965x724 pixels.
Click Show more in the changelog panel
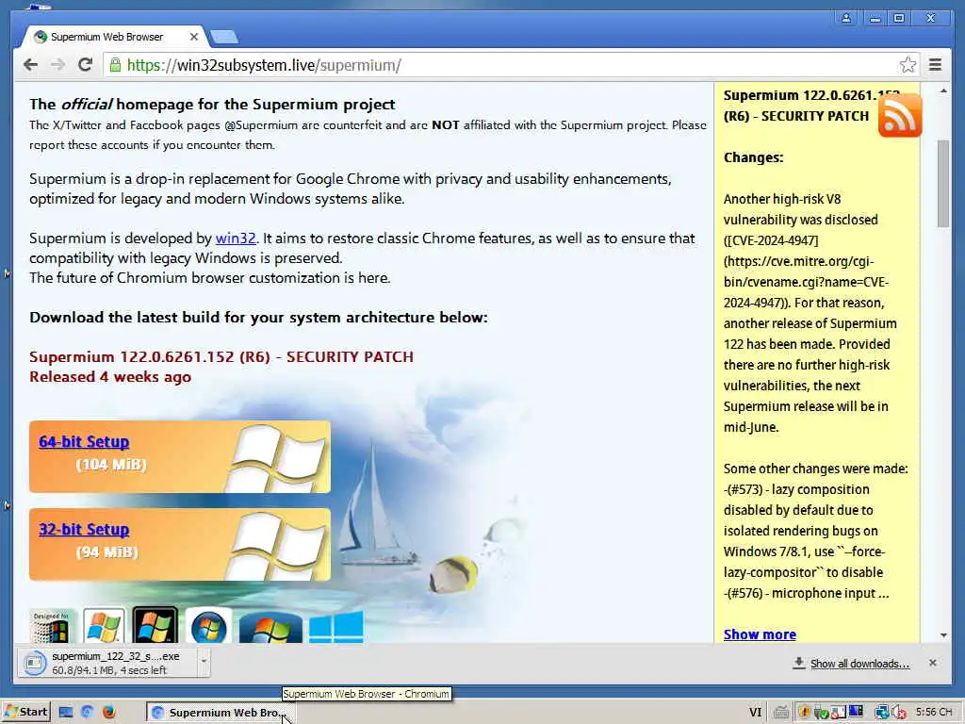click(760, 634)
